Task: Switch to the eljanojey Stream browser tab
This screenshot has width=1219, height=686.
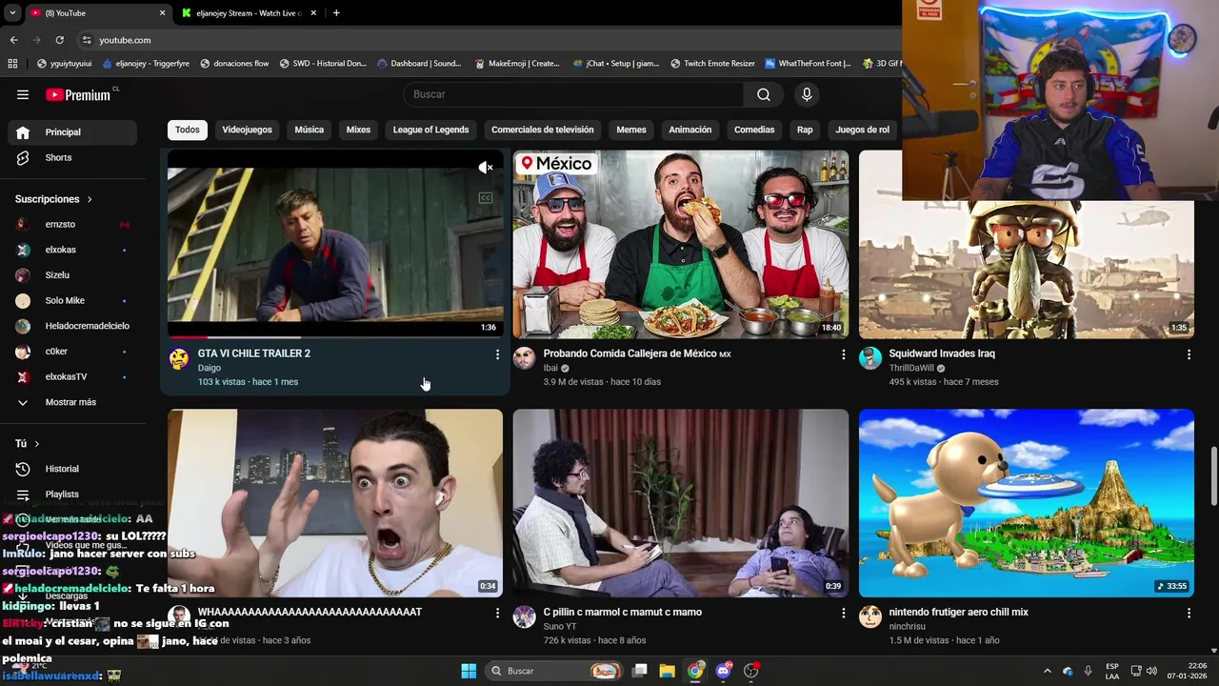Action: tap(248, 12)
